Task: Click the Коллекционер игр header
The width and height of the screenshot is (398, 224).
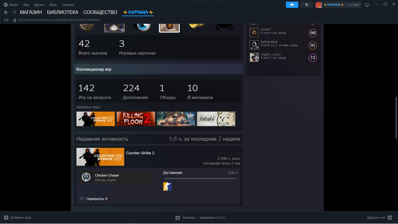Action: [x=158, y=69]
